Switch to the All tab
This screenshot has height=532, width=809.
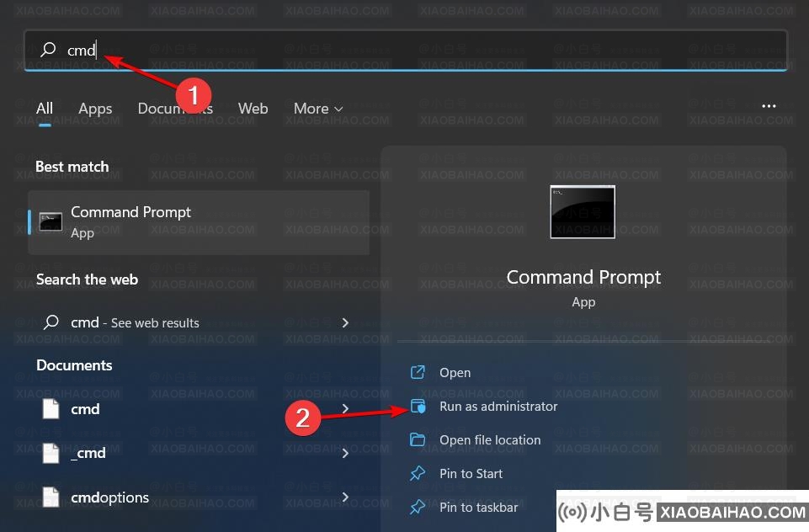coord(45,109)
